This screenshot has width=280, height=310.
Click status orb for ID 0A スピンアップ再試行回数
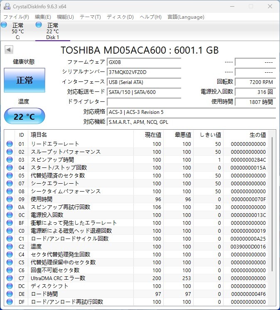click(10, 207)
